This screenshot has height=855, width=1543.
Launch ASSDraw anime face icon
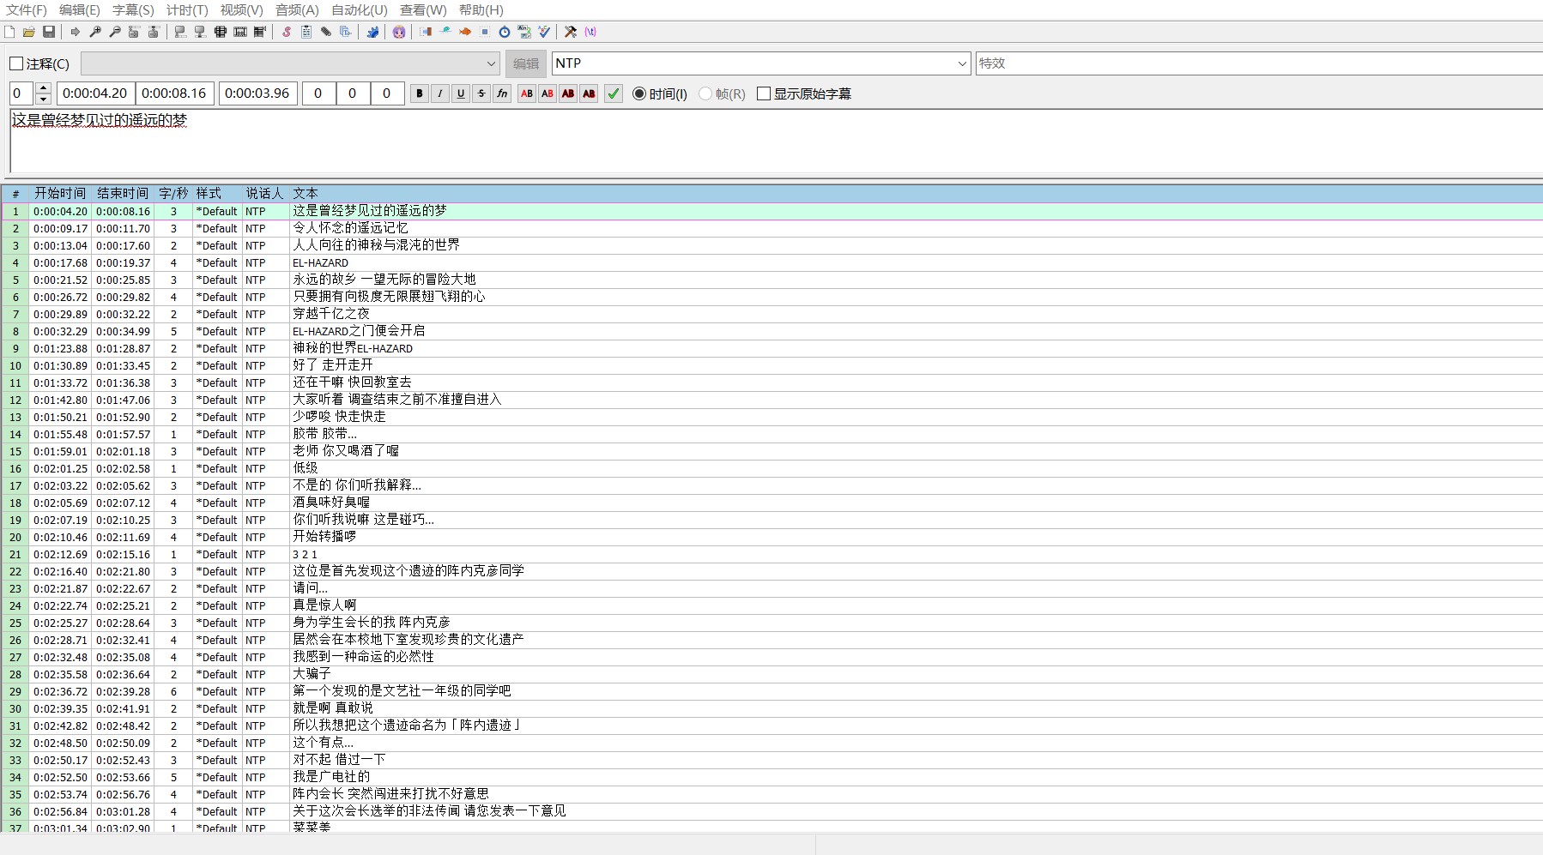pyautogui.click(x=399, y=32)
